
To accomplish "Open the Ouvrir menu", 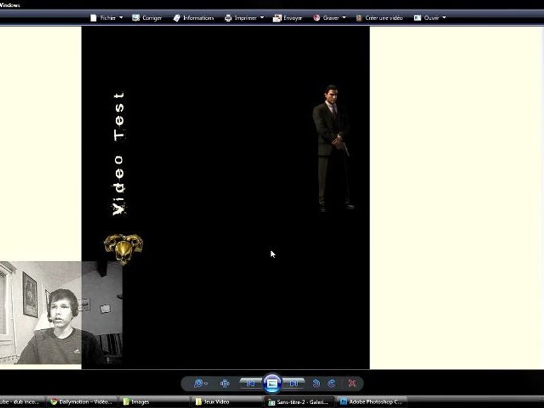I will (x=430, y=18).
